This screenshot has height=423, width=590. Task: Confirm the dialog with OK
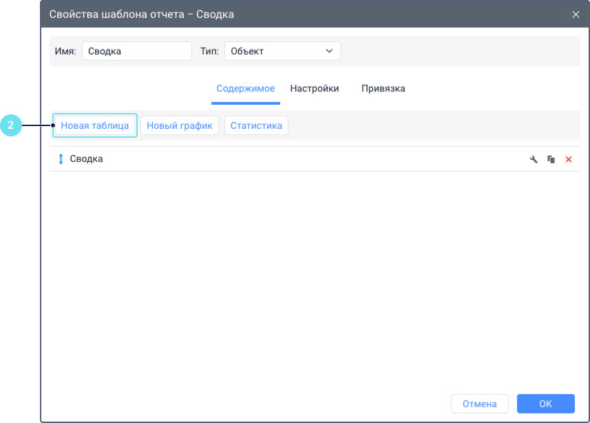[x=545, y=404]
